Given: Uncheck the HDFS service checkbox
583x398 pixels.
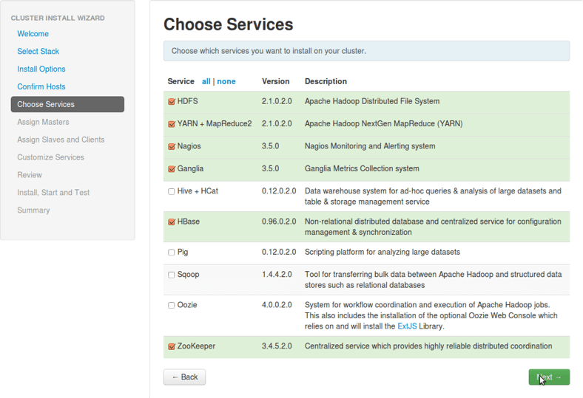Looking at the screenshot, I should point(172,102).
